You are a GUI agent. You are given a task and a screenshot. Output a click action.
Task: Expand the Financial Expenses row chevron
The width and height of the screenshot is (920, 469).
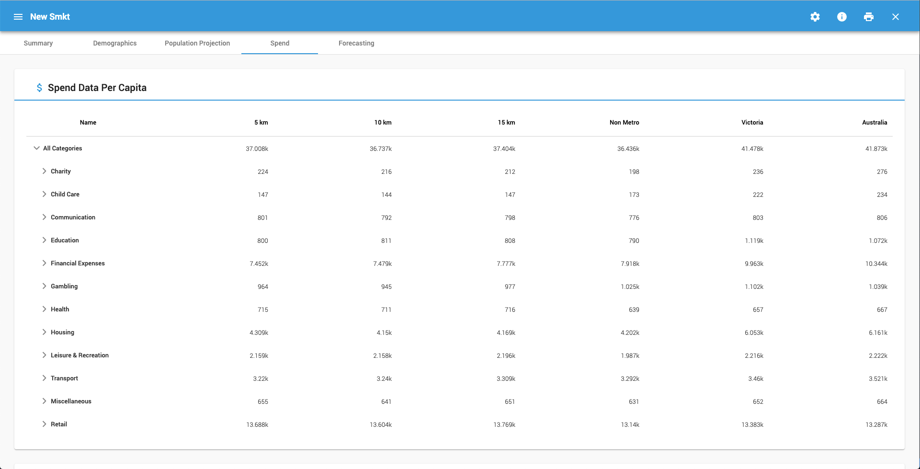tap(44, 263)
